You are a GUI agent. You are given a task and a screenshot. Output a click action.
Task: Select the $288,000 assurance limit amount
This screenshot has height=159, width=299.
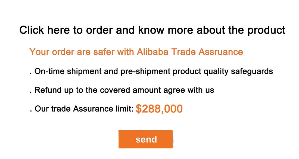coord(159,109)
